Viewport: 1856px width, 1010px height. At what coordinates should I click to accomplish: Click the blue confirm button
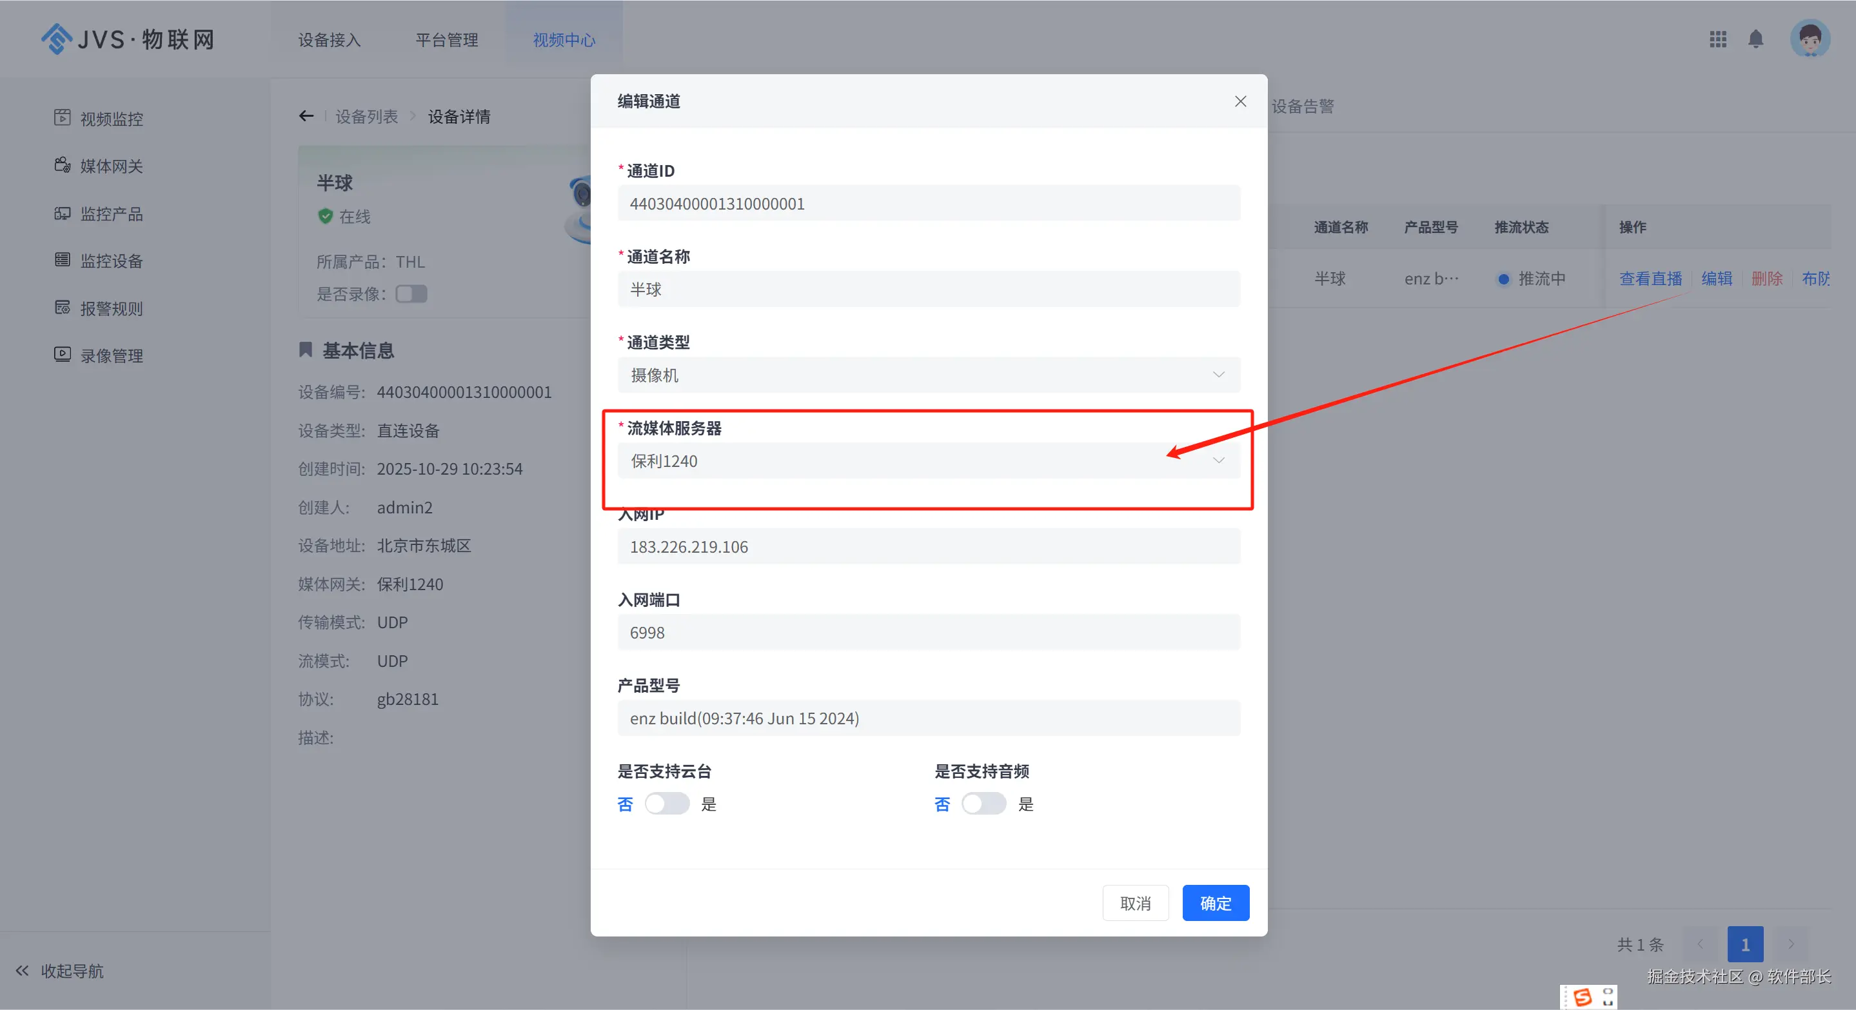1216,903
